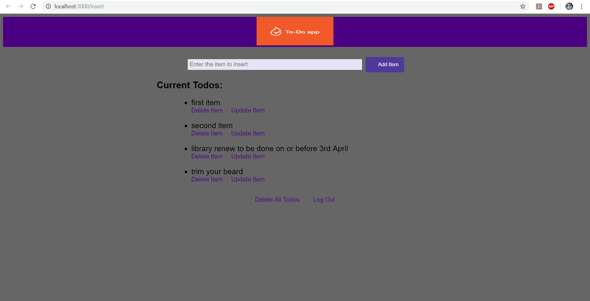The width and height of the screenshot is (590, 301).
Task: Click Delete All Todos
Action: (277, 199)
